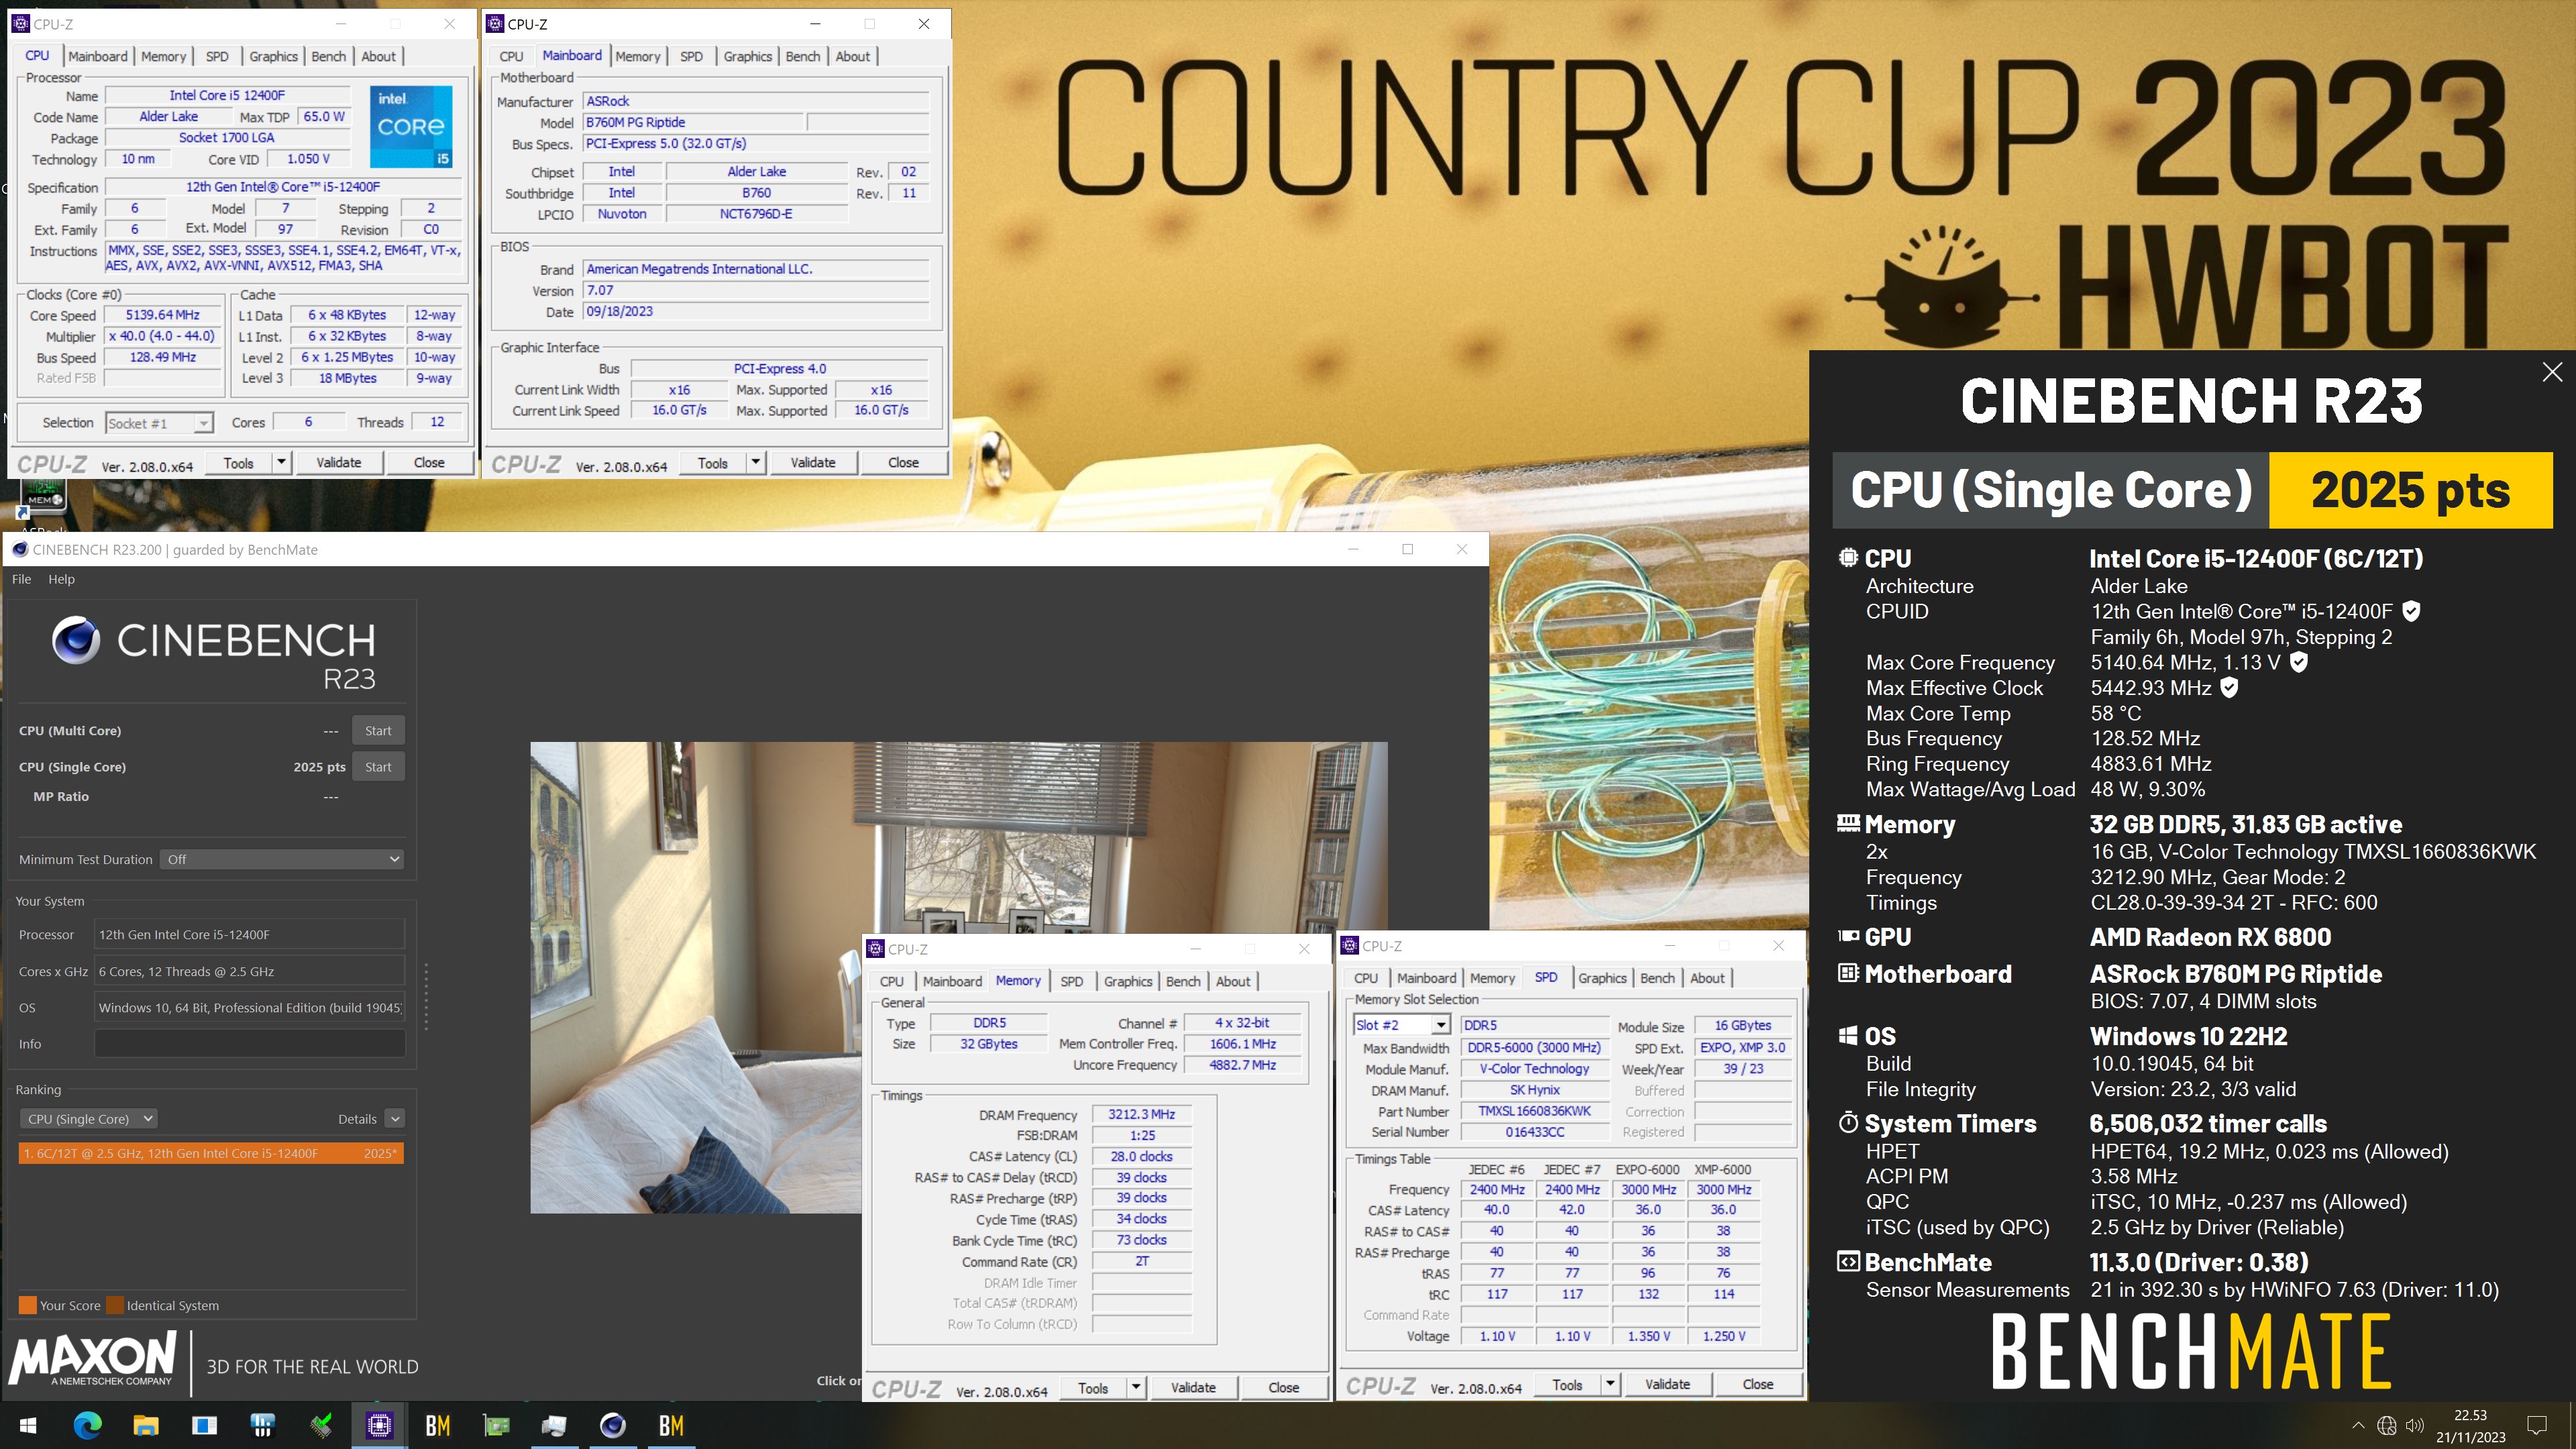Click the CAS# Latency 28.0 clocks value
Viewport: 2576px width, 1449px height.
pyautogui.click(x=1141, y=1156)
